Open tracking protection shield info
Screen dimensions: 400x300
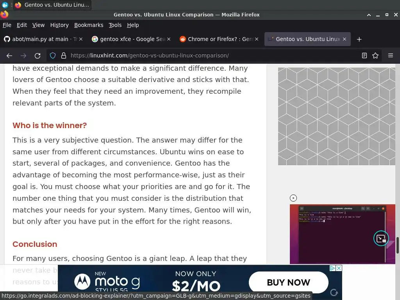coord(53,55)
